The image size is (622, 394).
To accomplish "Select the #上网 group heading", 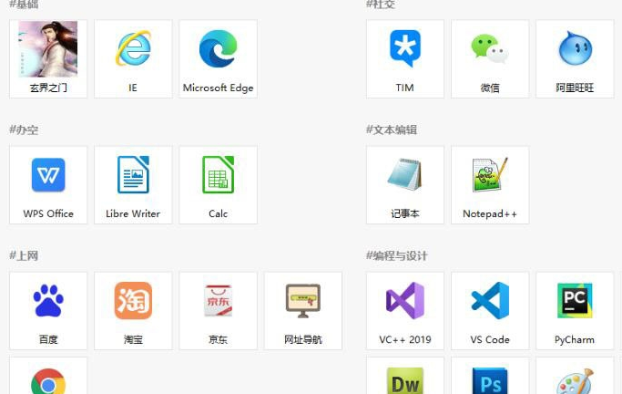I will (x=24, y=255).
